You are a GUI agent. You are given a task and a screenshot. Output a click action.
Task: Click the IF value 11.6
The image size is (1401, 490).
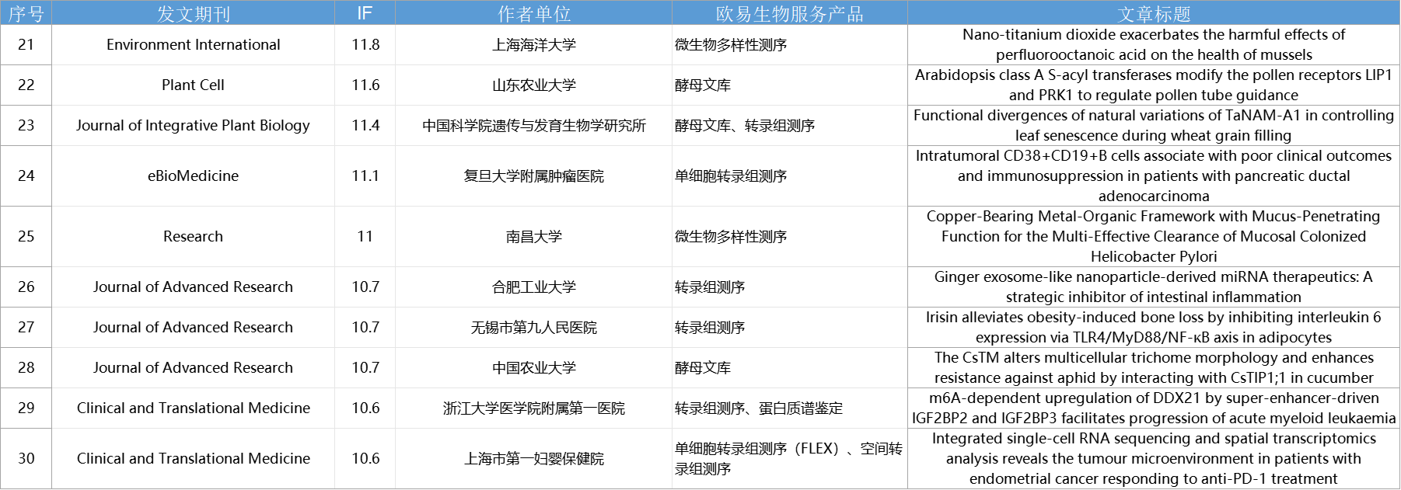point(365,85)
